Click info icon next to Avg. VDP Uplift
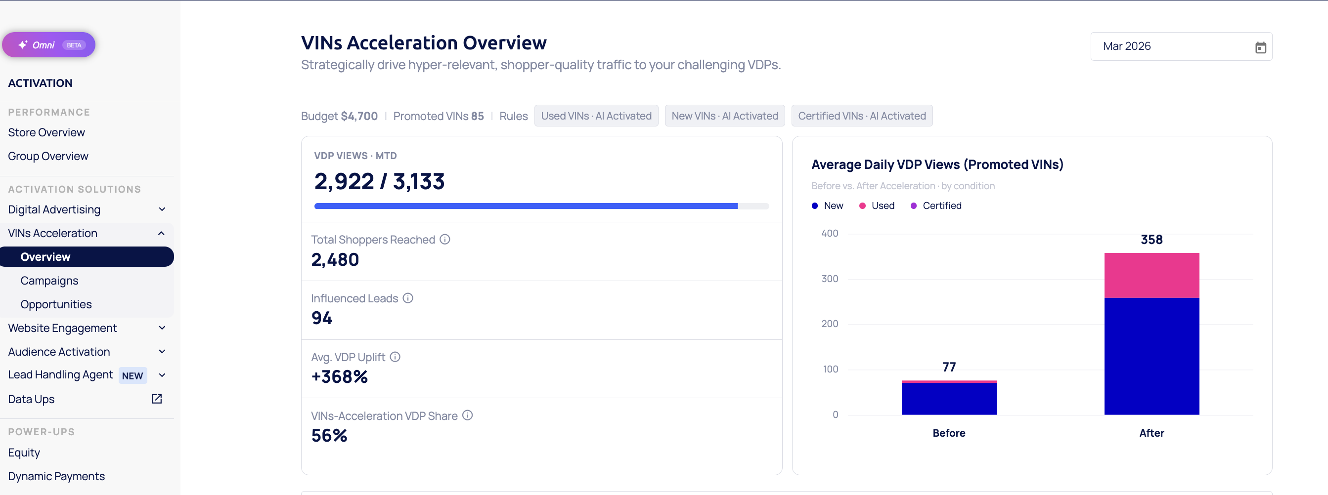This screenshot has height=495, width=1328. pos(395,357)
